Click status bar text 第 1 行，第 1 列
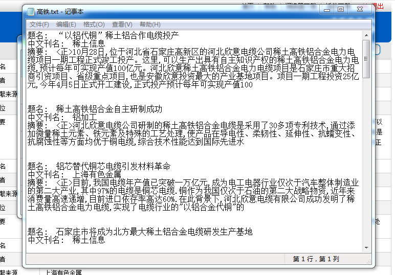 pos(316,259)
